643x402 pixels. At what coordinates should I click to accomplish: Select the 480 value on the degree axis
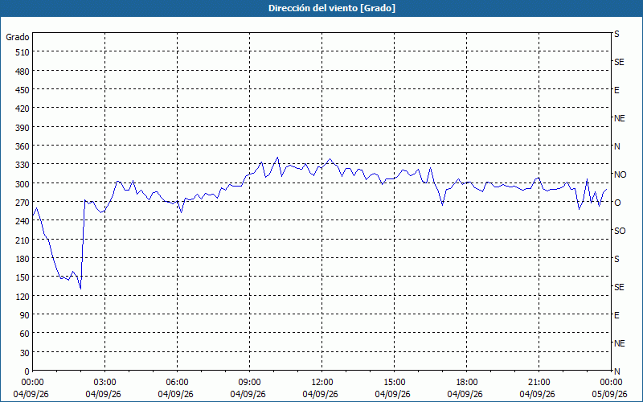(x=23, y=72)
